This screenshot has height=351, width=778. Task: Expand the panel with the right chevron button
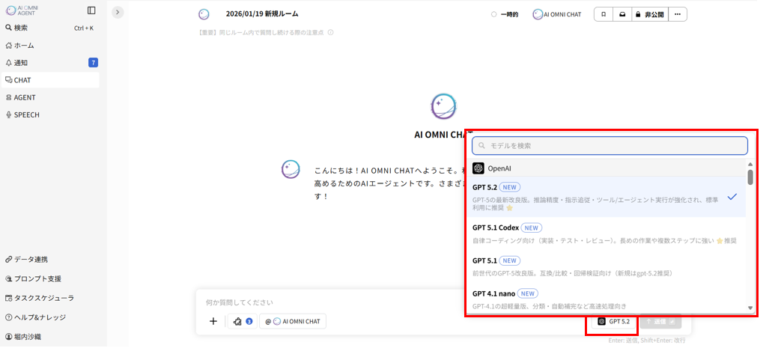pyautogui.click(x=118, y=12)
